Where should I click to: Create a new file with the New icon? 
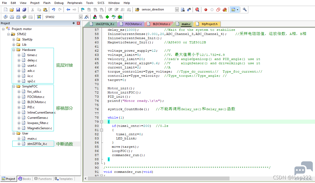5,10
